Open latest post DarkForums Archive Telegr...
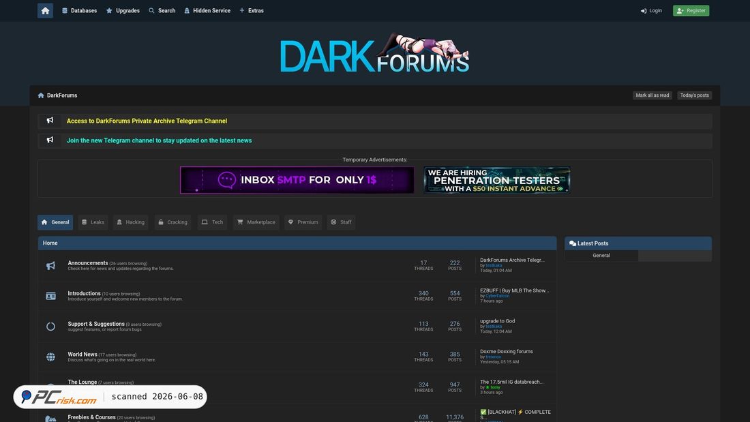Image resolution: width=750 pixels, height=422 pixels. 512,260
